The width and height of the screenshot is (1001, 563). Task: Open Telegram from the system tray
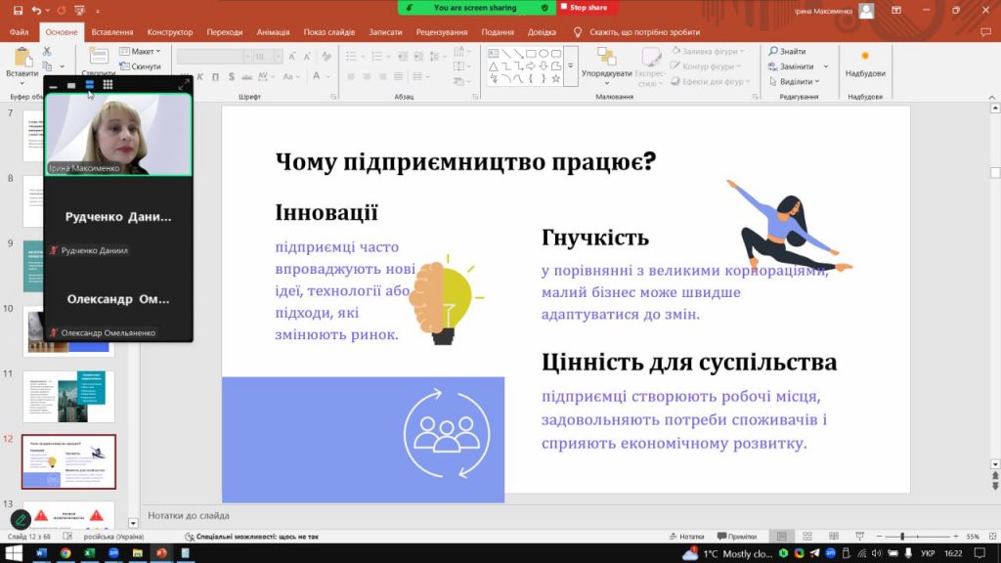click(x=814, y=553)
